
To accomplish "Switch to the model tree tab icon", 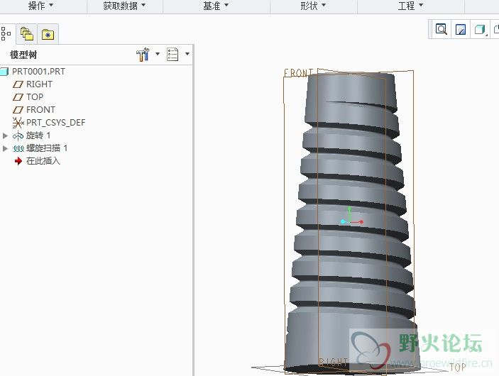I will point(6,34).
